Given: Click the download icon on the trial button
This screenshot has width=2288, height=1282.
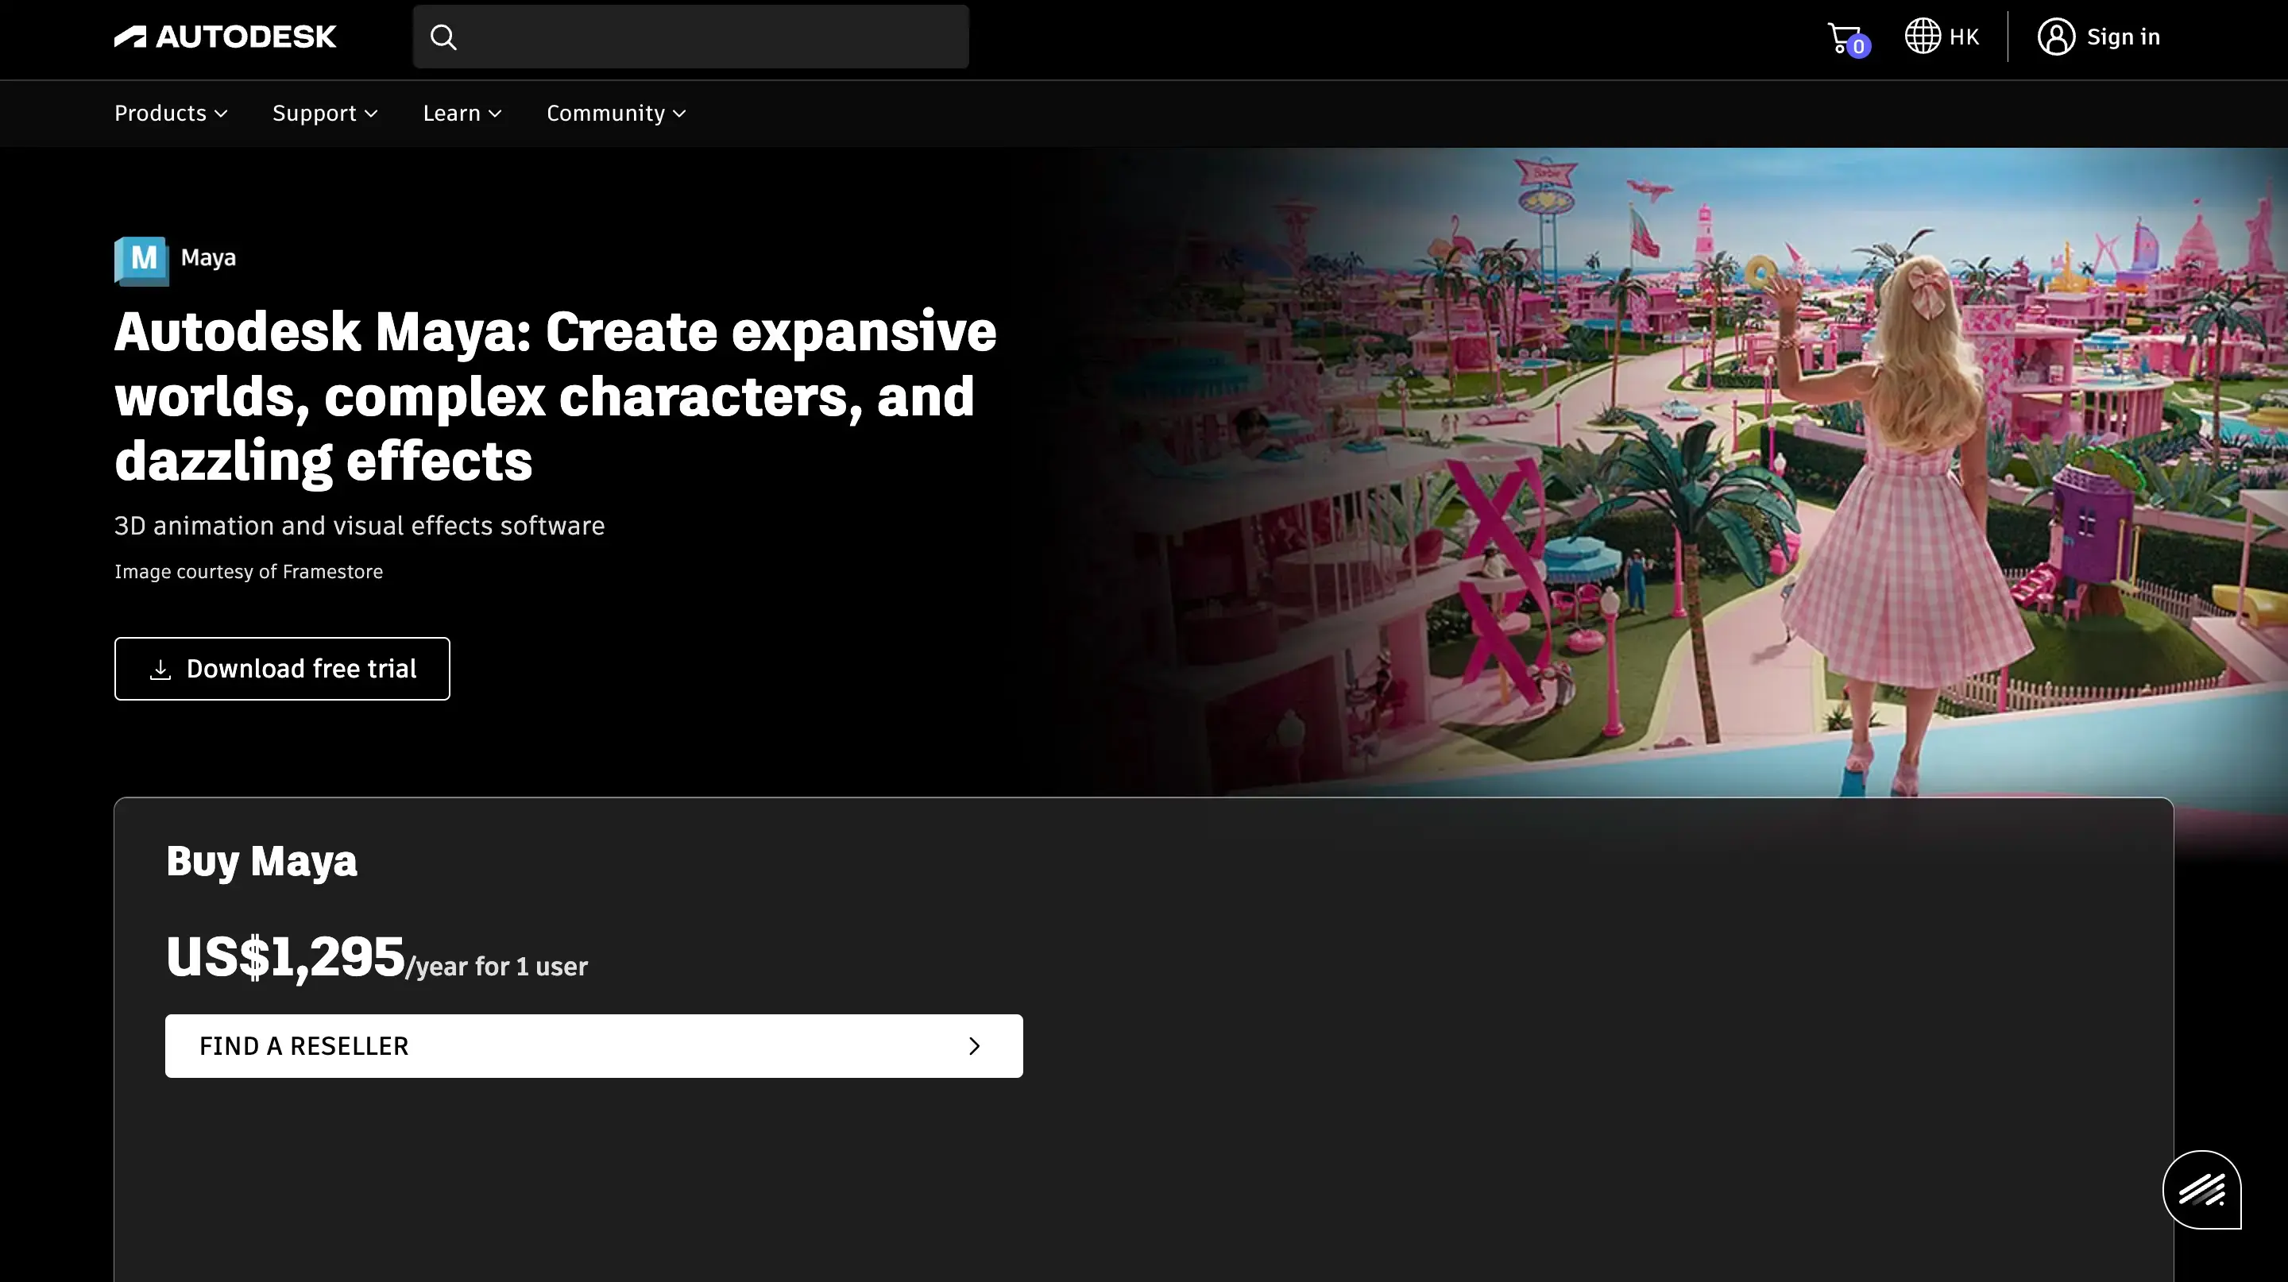Looking at the screenshot, I should click(161, 669).
